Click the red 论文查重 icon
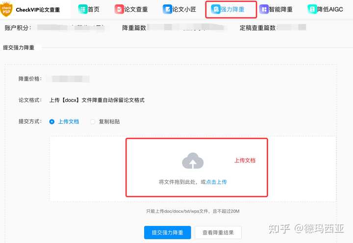The width and height of the screenshot is (353, 243). pyautogui.click(x=119, y=9)
